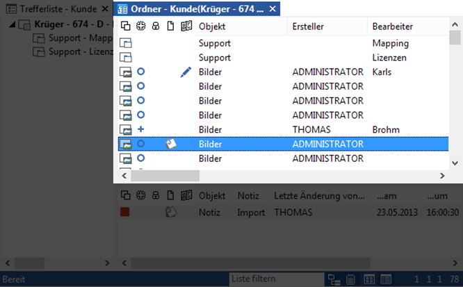Click the folder icon of Support Mapping row

[126, 43]
